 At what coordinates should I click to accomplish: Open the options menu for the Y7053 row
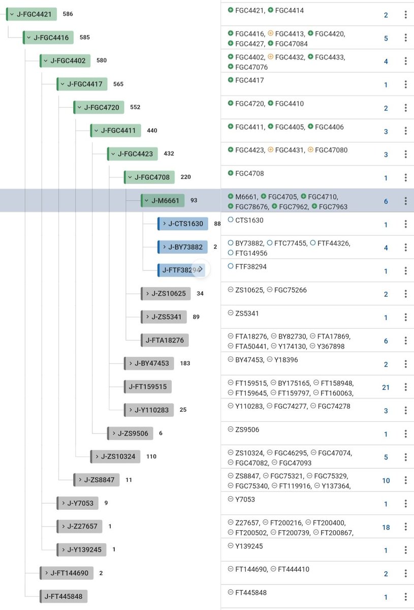tap(405, 503)
